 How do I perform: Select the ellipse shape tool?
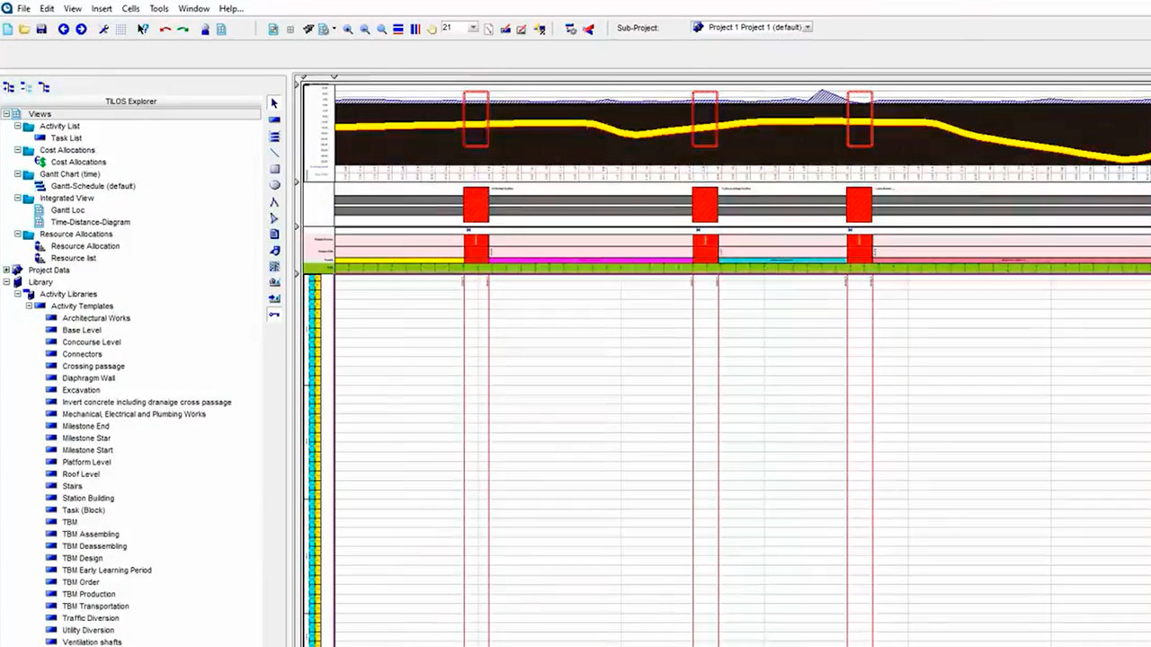pos(275,185)
